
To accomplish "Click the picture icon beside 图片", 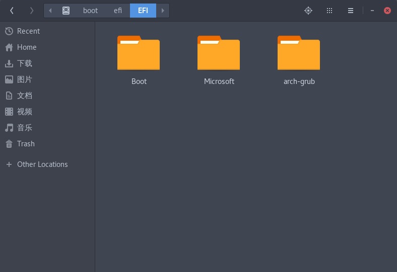I will (x=9, y=79).
